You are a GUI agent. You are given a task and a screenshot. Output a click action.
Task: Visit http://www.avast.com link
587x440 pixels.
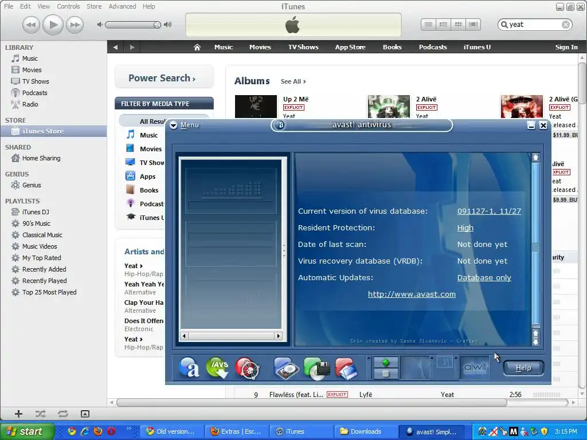pos(412,294)
